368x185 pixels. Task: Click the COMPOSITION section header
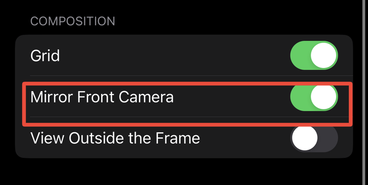click(x=73, y=21)
